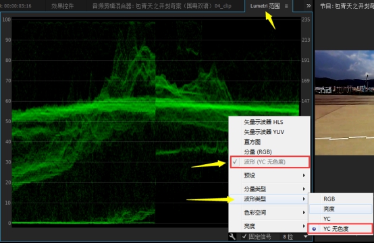The height and width of the screenshot is (243, 374).
Task: Click the 节目 program monitor tab
Action: (347, 6)
